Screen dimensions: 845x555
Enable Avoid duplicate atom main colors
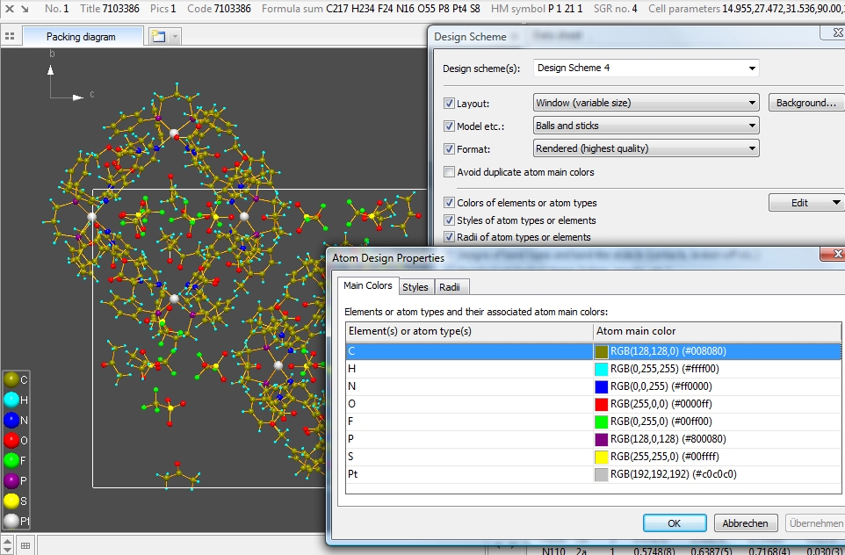pyautogui.click(x=450, y=172)
